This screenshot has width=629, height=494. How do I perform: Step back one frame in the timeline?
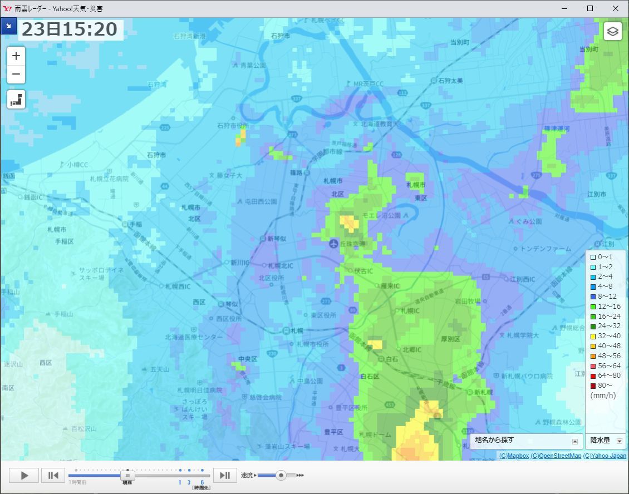point(53,476)
